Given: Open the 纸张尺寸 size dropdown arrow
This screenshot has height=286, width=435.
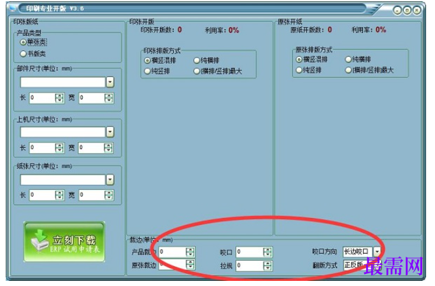Looking at the screenshot, I should click(110, 180).
